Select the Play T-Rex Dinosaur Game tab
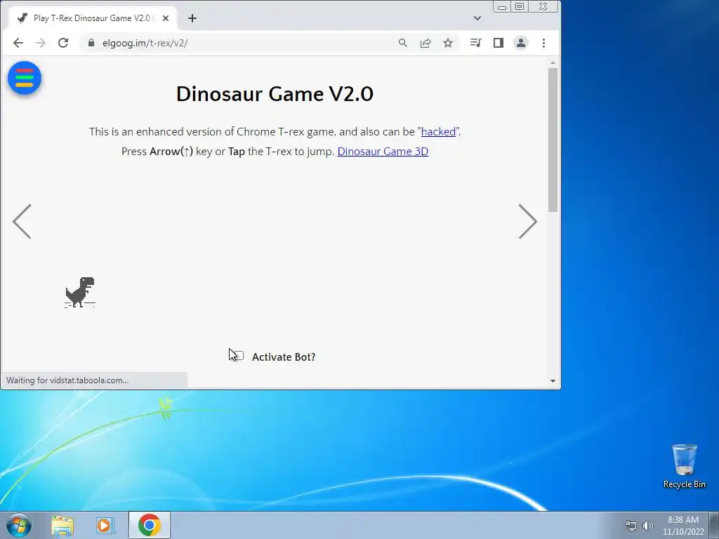719x539 pixels. pos(92,18)
